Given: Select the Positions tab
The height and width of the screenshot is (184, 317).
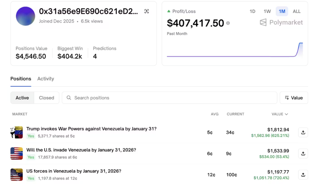Looking at the screenshot, I should pos(20,79).
